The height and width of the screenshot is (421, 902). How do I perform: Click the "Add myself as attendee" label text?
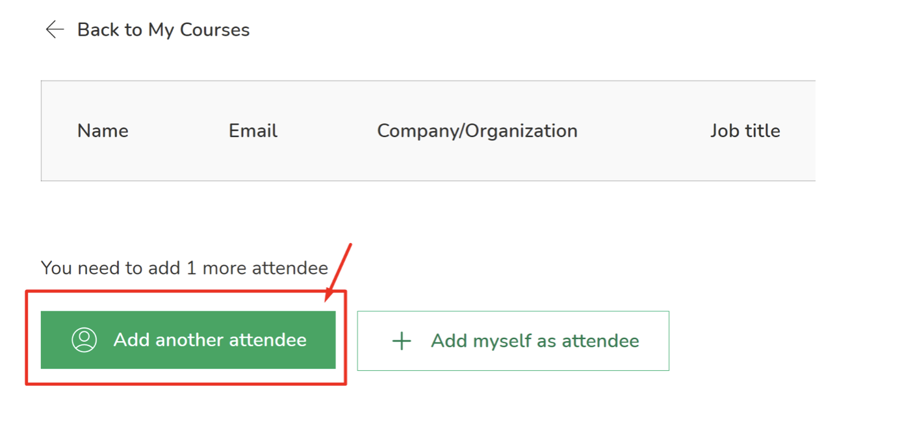coord(535,341)
